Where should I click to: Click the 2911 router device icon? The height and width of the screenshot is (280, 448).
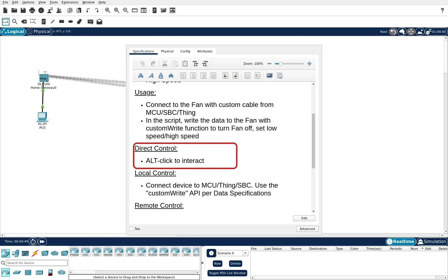point(142,252)
